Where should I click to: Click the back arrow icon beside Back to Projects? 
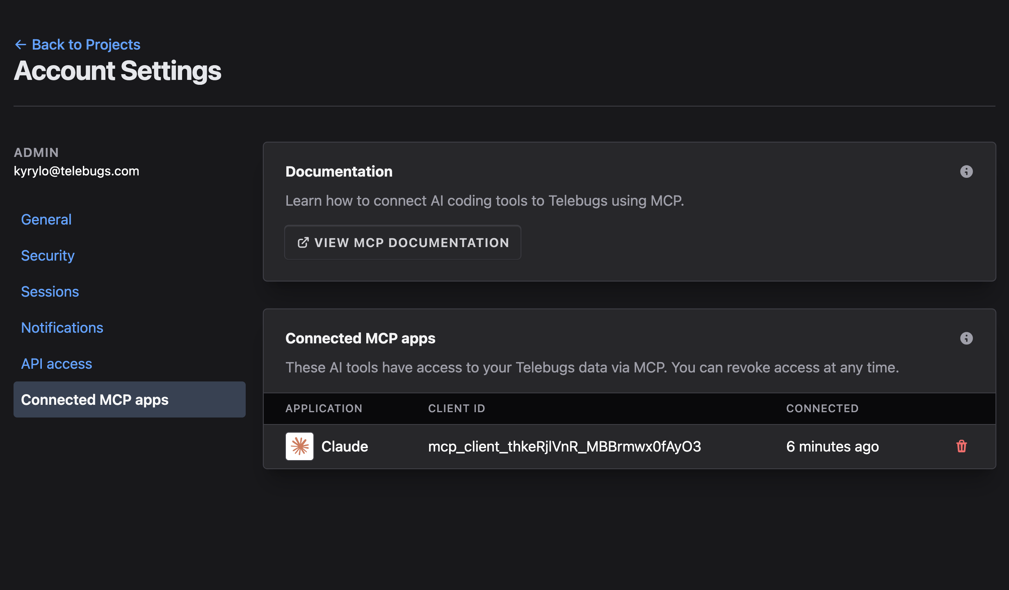[21, 44]
